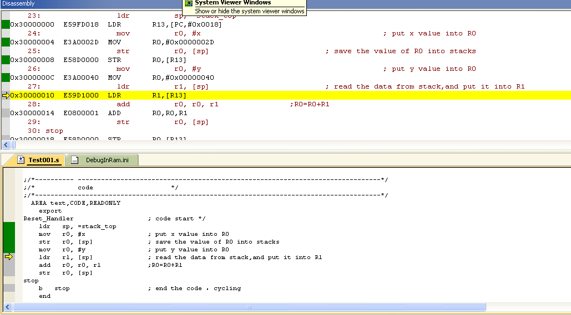Click the 'AREA text,CODE,READONLY' source line
Screen dimensions: 571x315
coord(75,203)
